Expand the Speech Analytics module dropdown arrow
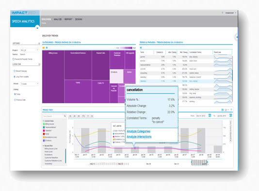Viewport: 259px width, 191px height. coord(37,28)
